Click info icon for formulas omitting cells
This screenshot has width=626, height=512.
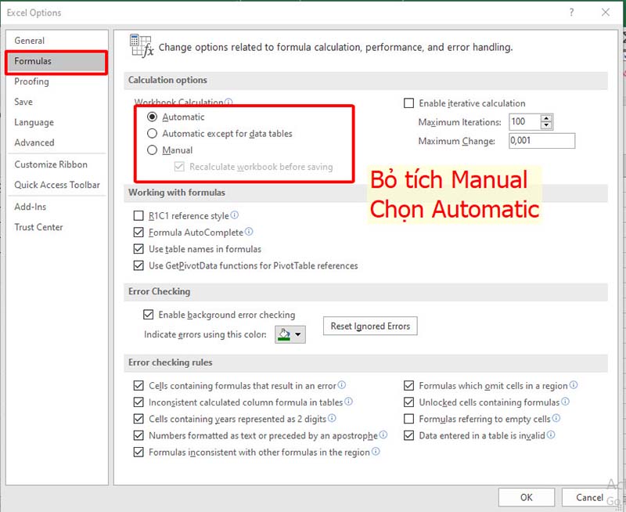coord(574,385)
